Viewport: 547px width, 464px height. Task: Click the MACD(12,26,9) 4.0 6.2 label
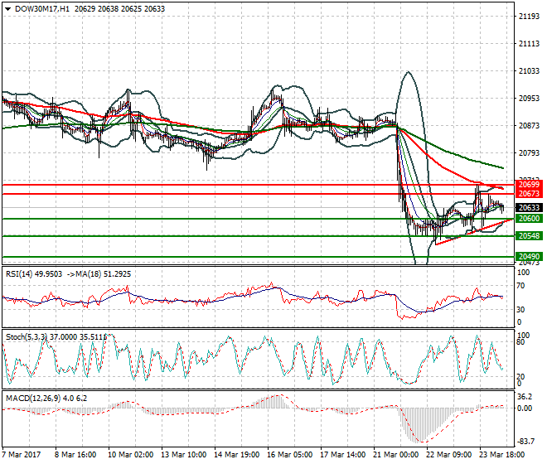point(46,398)
